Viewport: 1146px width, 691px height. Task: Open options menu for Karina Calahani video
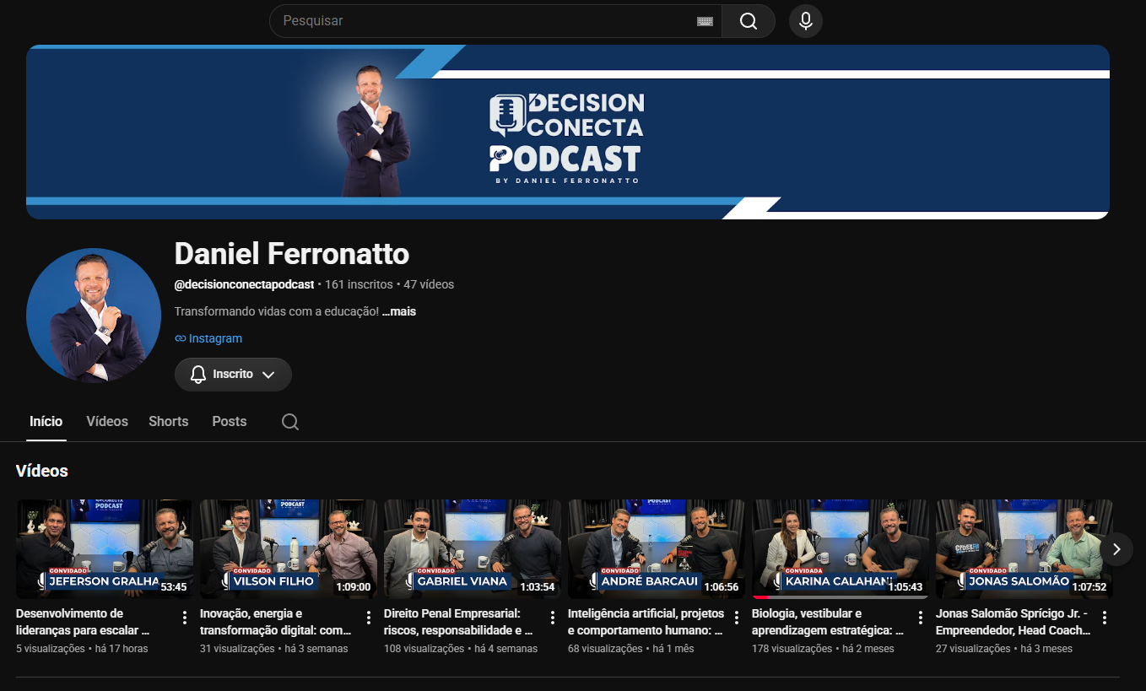[x=921, y=618]
